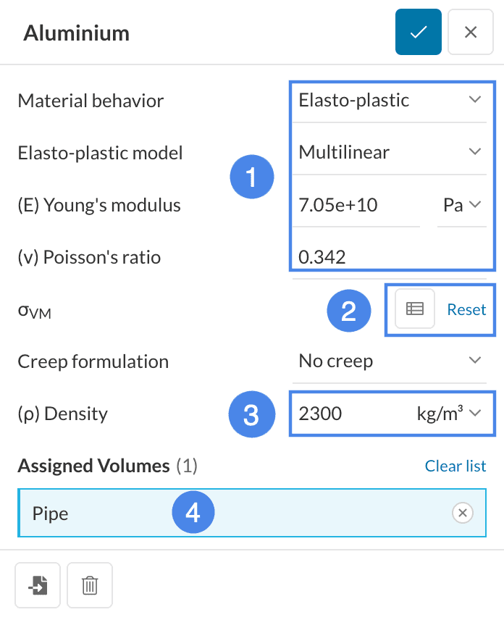Change the density unit kg/m³ dropdown
This screenshot has width=504, height=620.
[x=449, y=414]
